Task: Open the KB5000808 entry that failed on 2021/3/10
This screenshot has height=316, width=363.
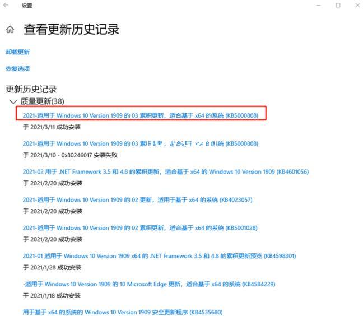Action: (140, 143)
